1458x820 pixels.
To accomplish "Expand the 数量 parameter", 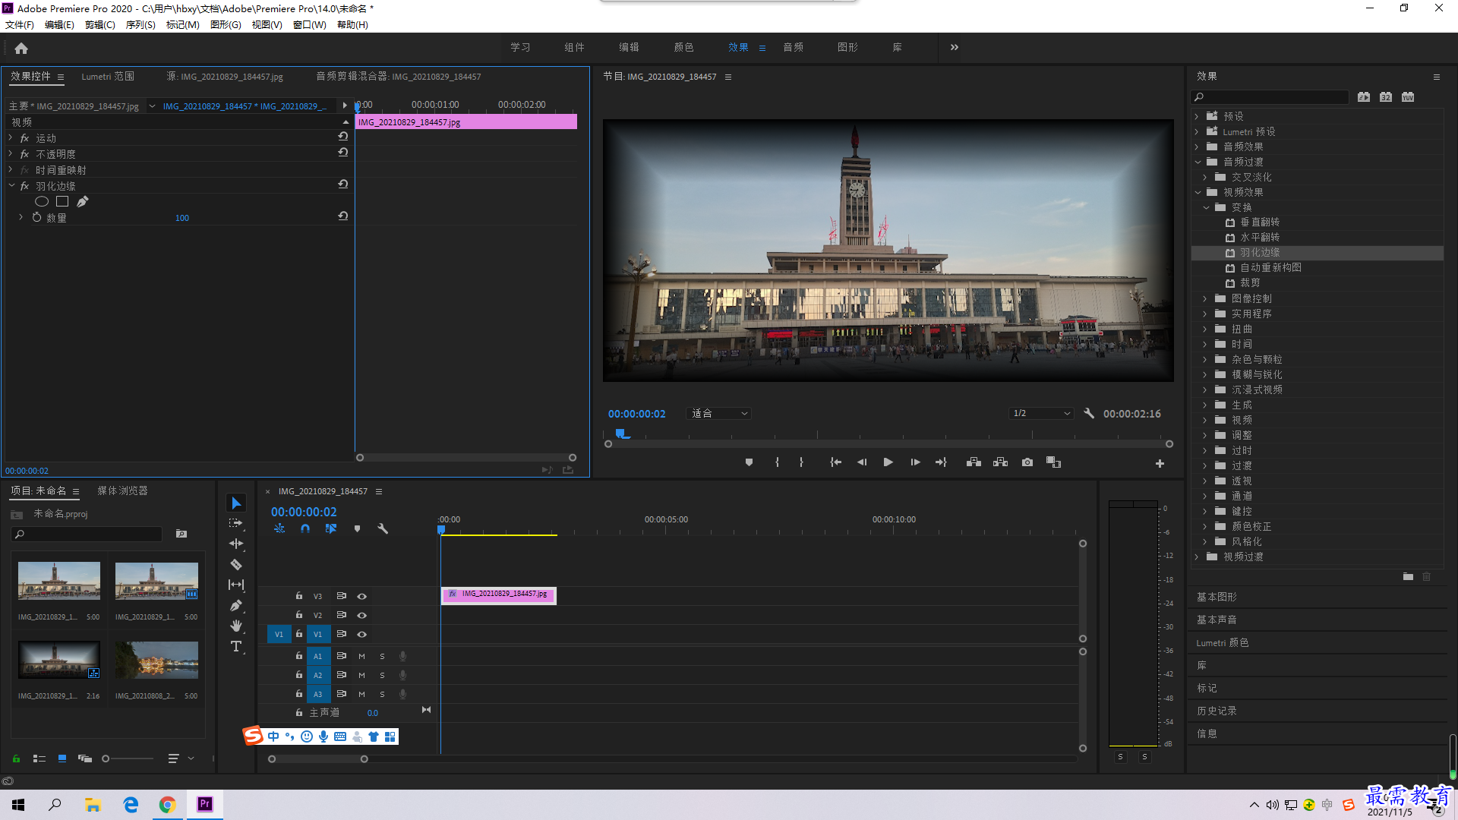I will point(21,217).
